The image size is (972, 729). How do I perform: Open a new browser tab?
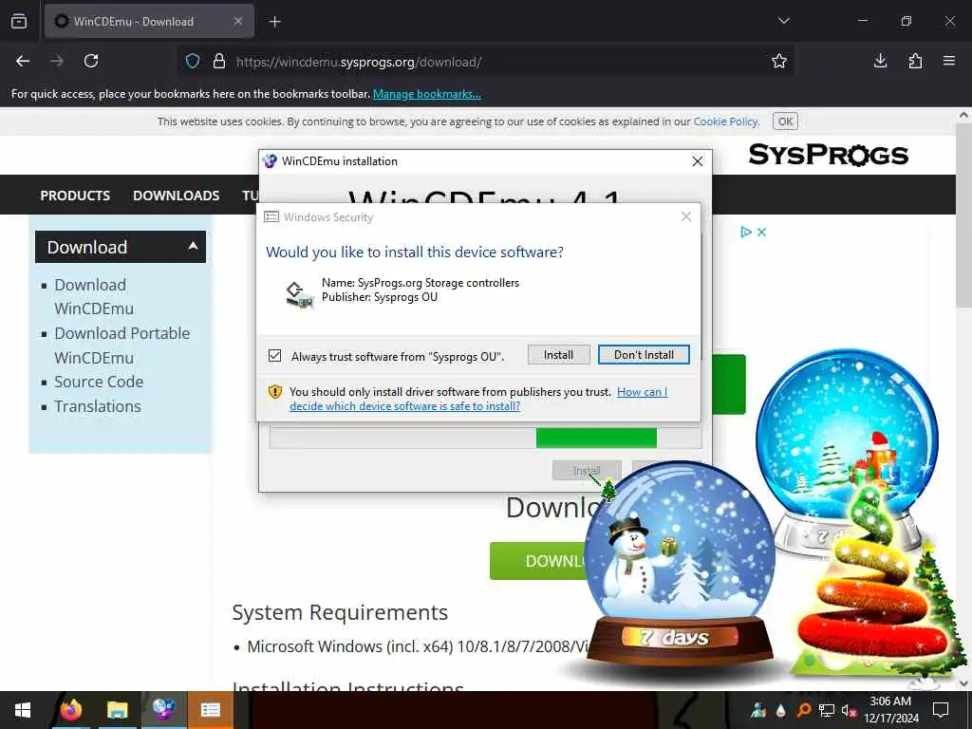coord(274,22)
